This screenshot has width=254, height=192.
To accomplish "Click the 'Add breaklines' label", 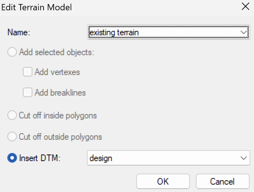I will [60, 93].
